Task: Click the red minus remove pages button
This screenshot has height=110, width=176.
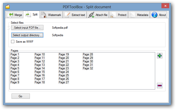Action: click(160, 86)
